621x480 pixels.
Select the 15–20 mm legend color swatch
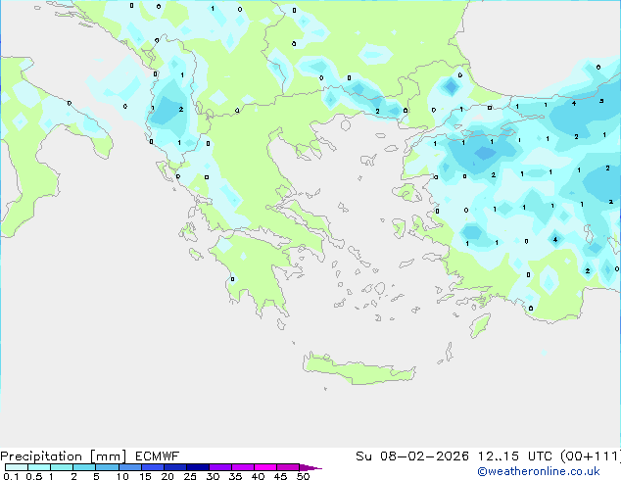(x=152, y=467)
